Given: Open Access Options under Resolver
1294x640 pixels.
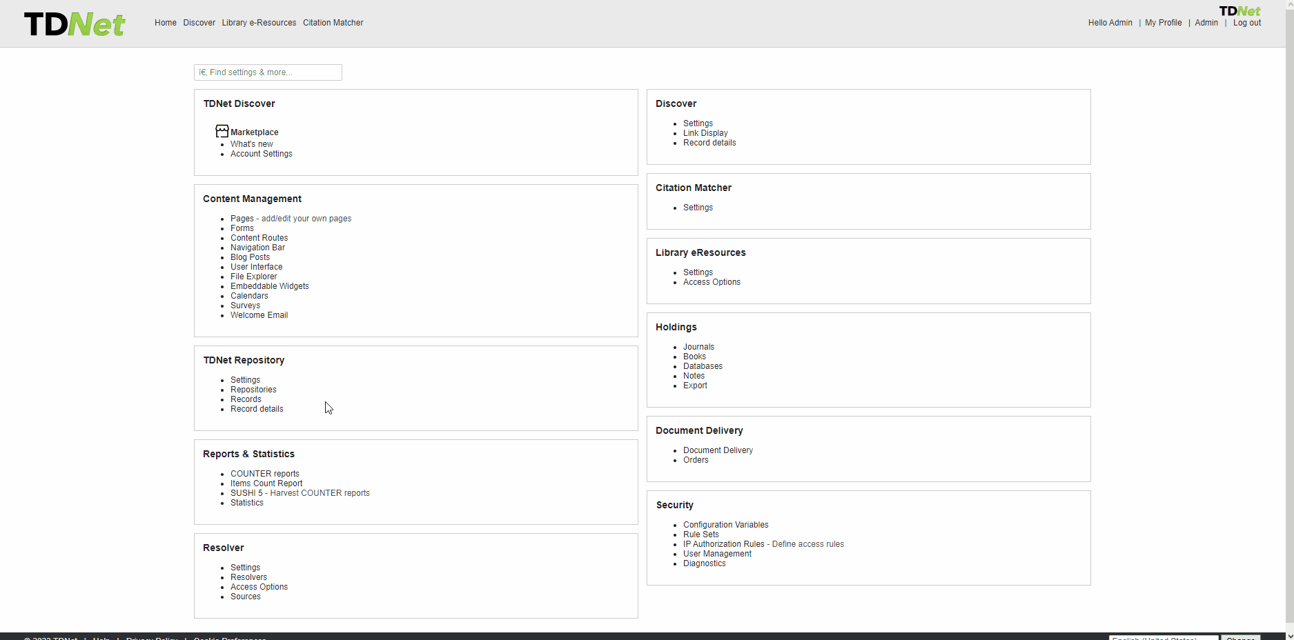Looking at the screenshot, I should [259, 587].
